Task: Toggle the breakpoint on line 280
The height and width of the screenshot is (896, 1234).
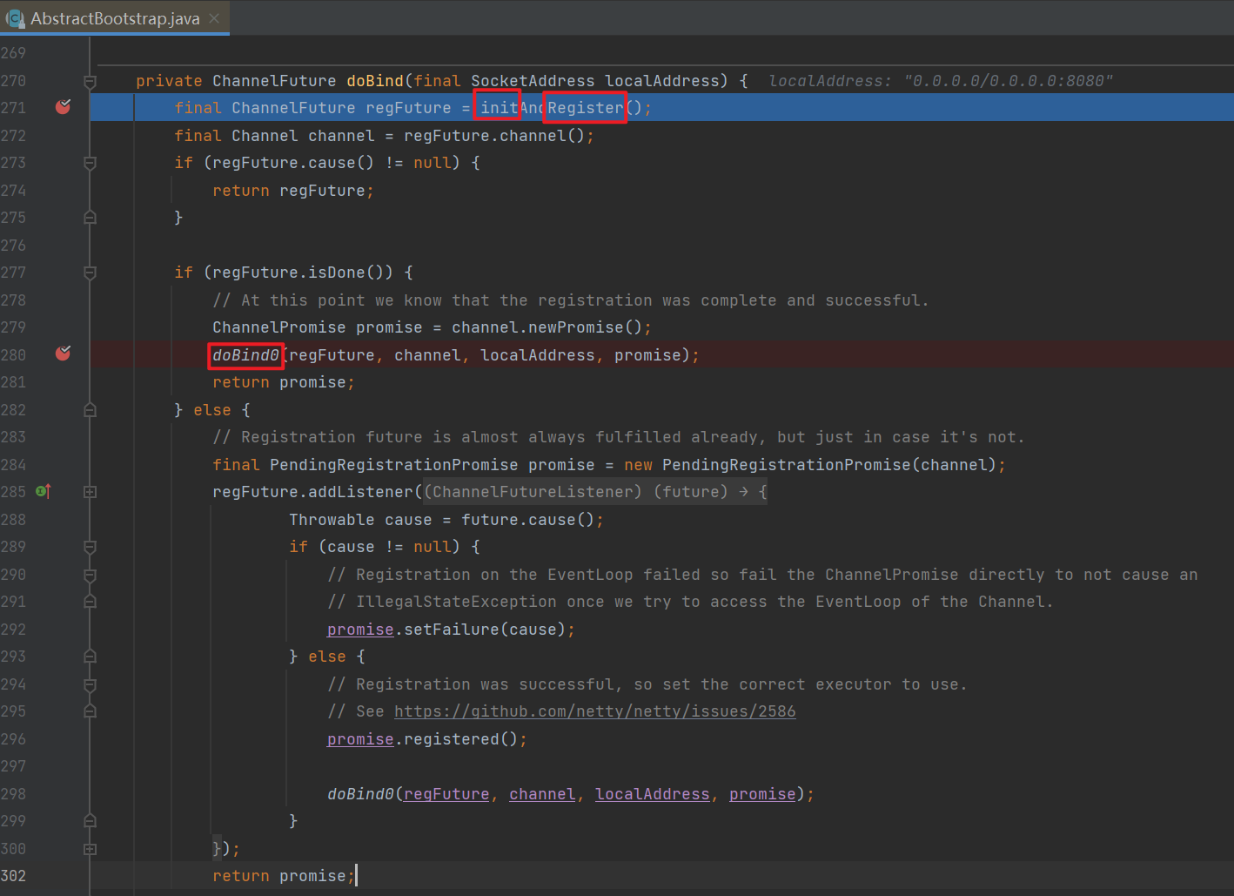Action: [63, 354]
